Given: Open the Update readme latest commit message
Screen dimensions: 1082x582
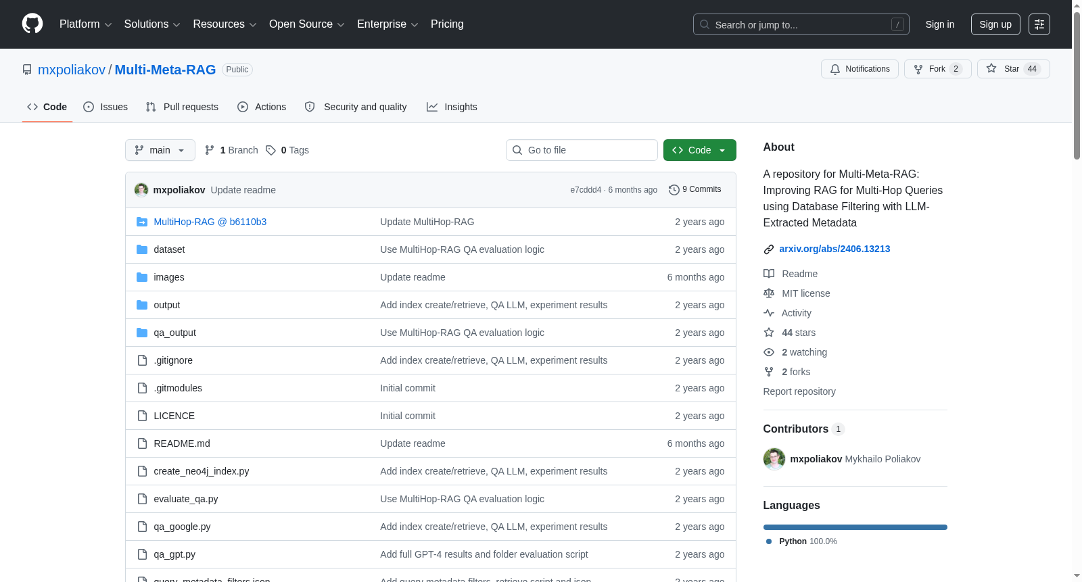Looking at the screenshot, I should tap(243, 190).
